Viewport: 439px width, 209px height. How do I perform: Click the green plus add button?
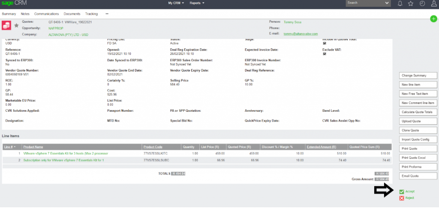433,19
